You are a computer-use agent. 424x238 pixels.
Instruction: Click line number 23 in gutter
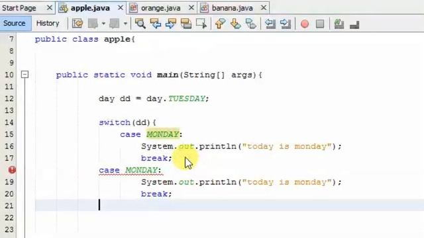tap(9, 229)
